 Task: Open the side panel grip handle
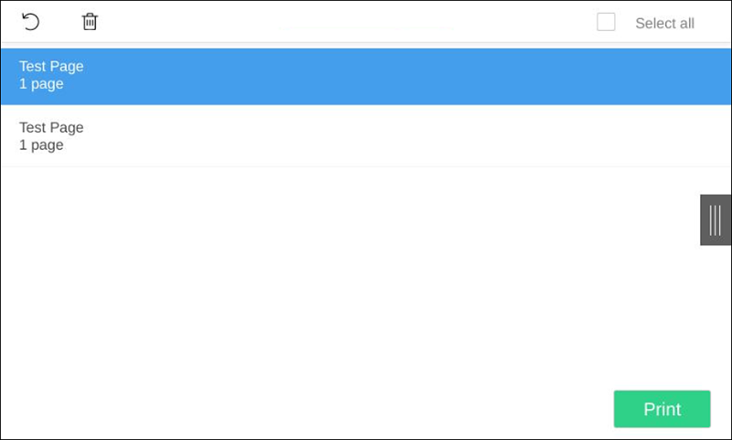pos(716,220)
